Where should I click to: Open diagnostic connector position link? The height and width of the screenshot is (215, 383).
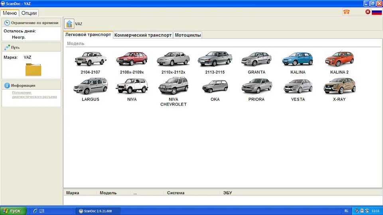(x=34, y=95)
